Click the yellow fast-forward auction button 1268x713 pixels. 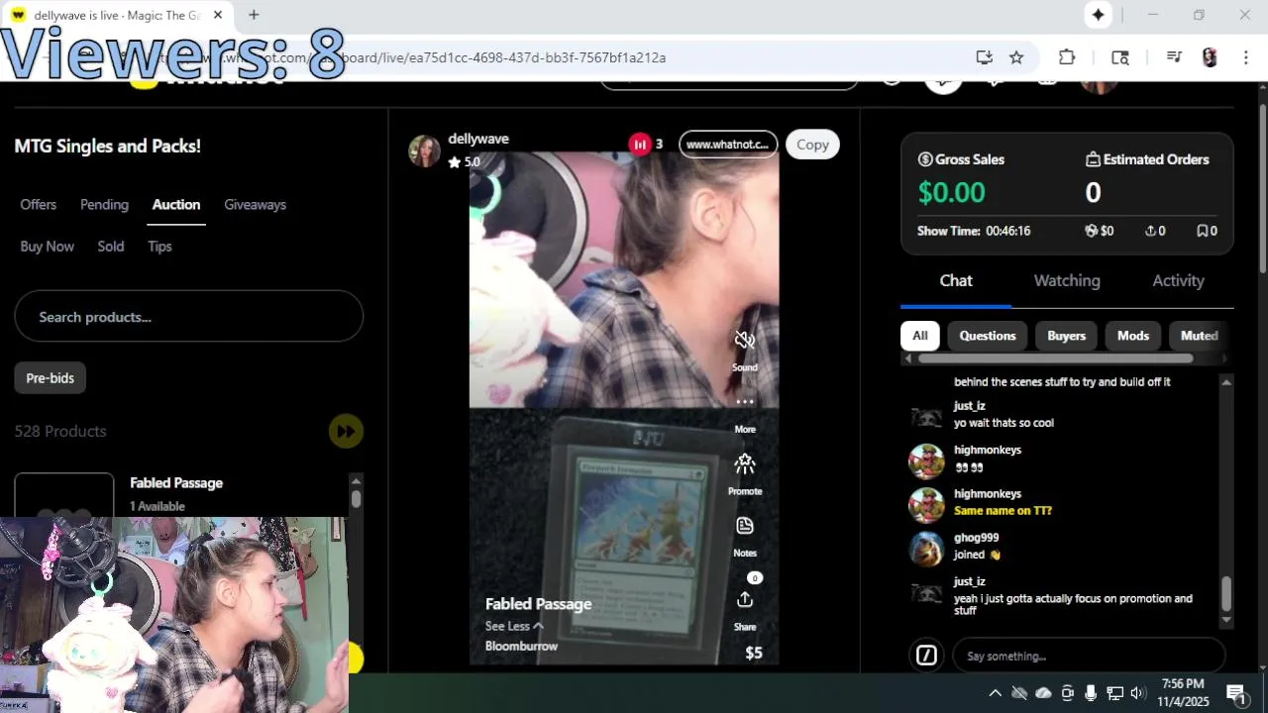pos(346,431)
